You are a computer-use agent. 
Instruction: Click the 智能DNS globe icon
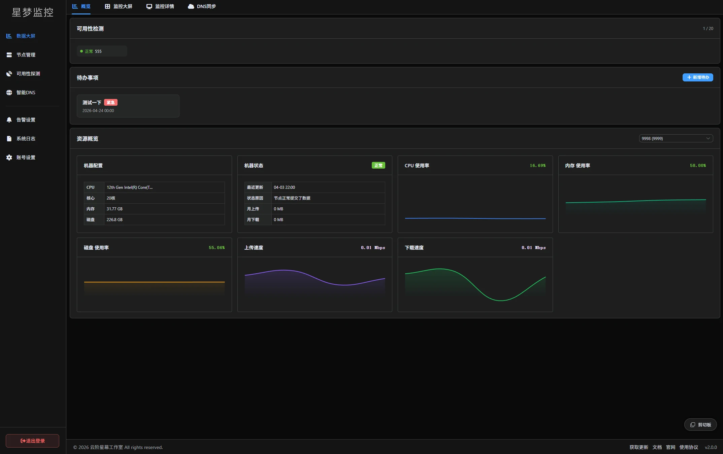point(9,93)
